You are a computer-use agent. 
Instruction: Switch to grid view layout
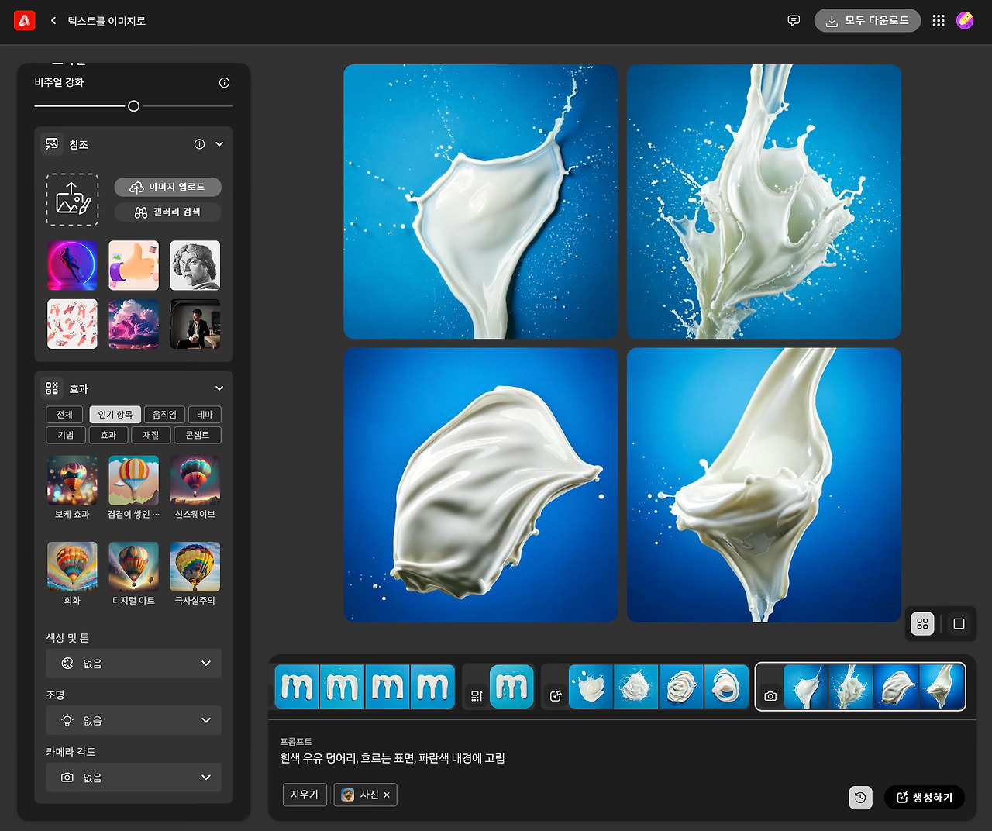[x=922, y=623]
